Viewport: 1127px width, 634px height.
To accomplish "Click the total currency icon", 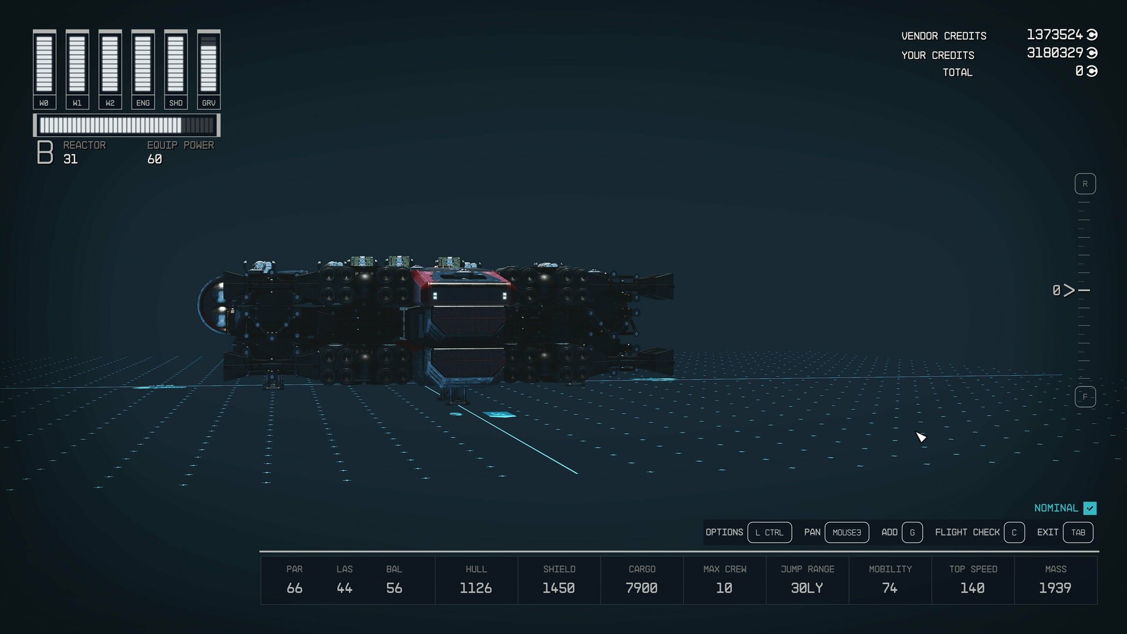I will (x=1092, y=71).
